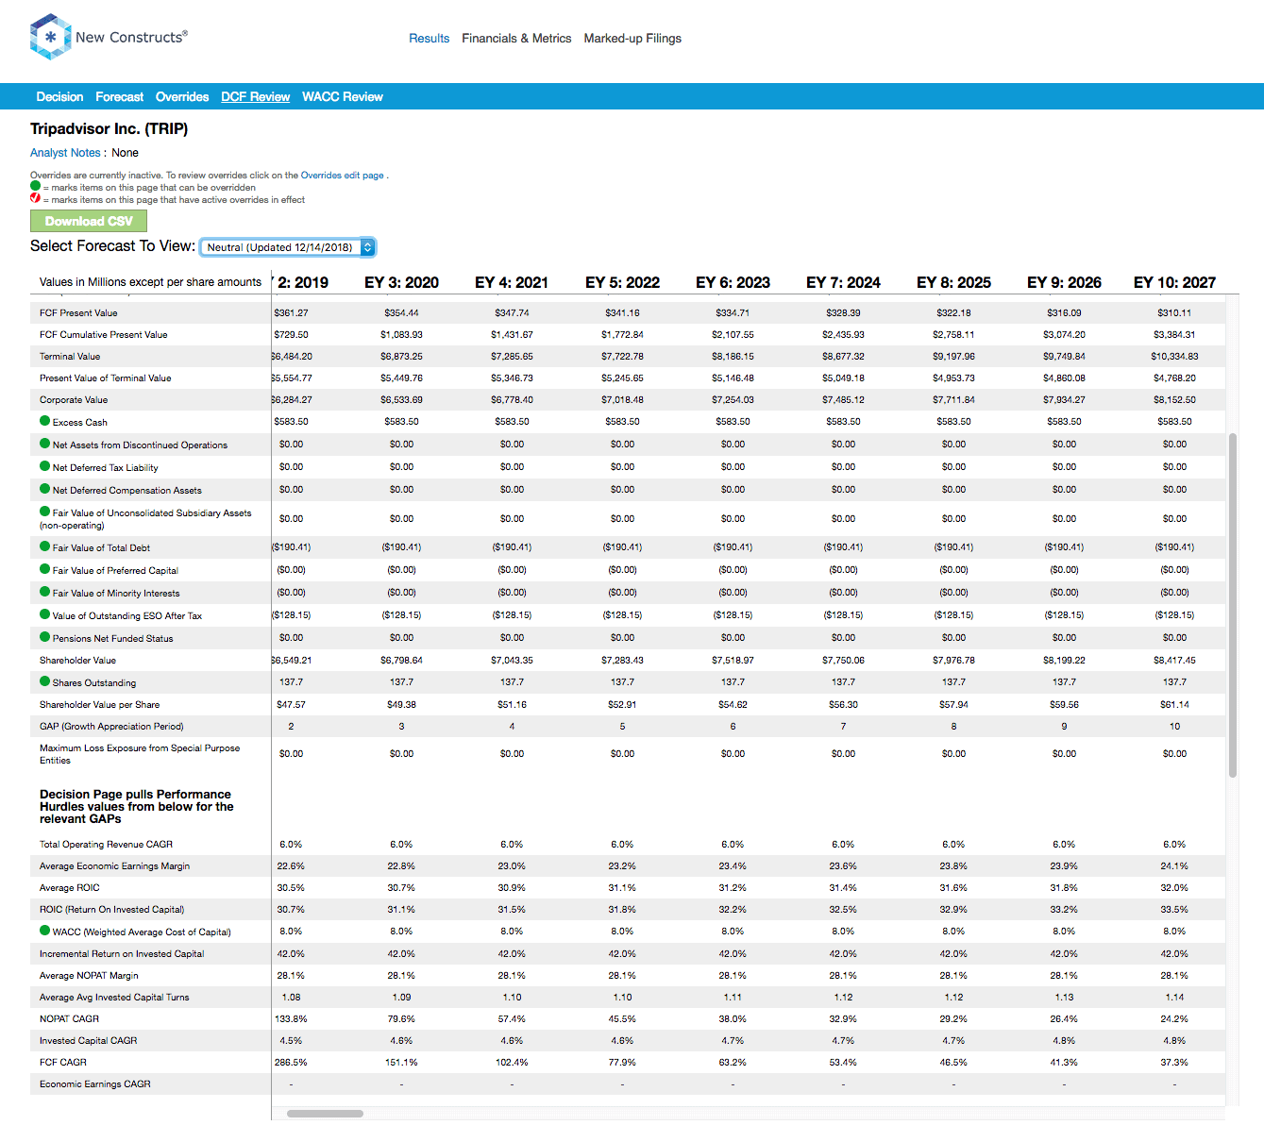
Task: Select the EY 9: 2026 column header
Action: pos(1064,283)
